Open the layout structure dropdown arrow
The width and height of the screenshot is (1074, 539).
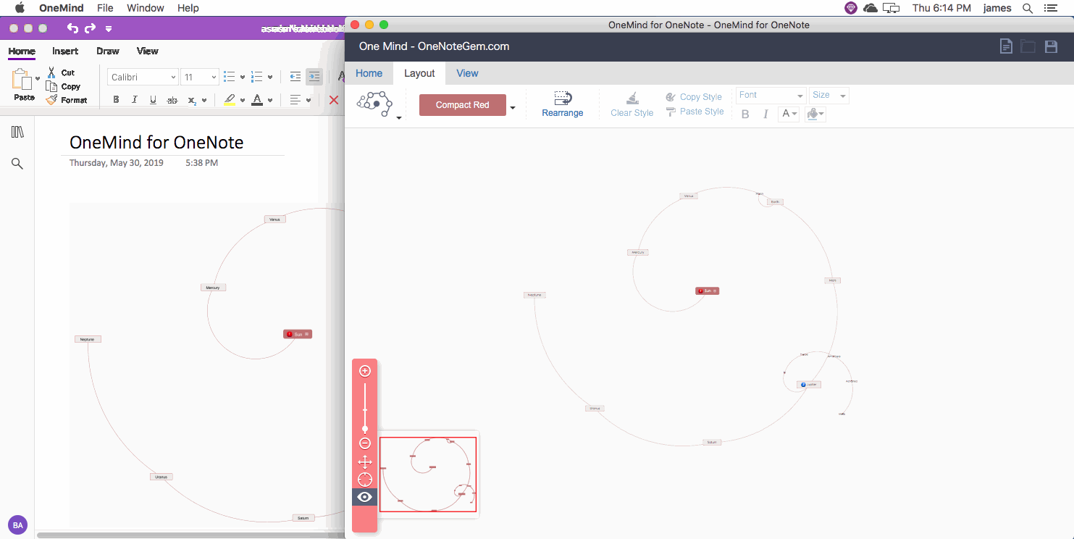pos(399,117)
